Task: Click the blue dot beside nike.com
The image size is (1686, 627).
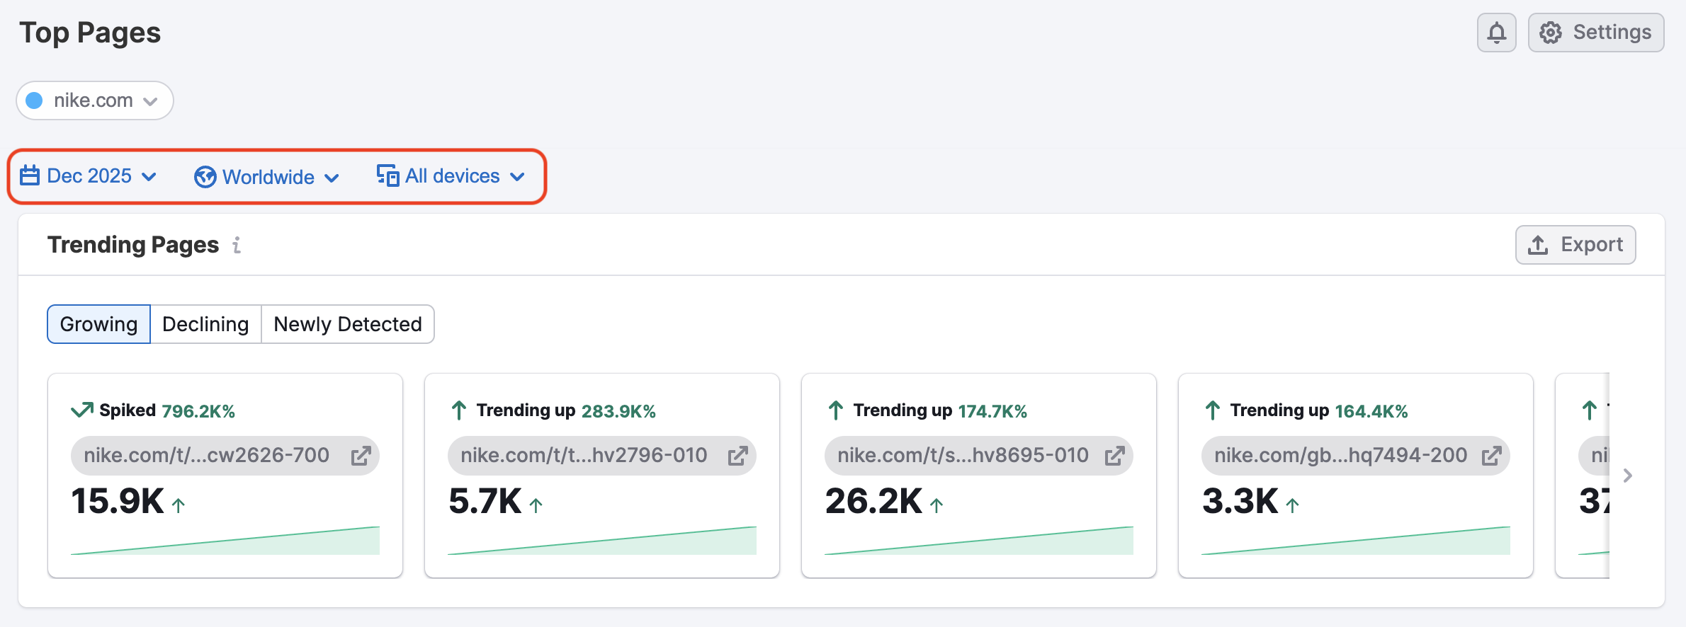Action: [x=33, y=100]
